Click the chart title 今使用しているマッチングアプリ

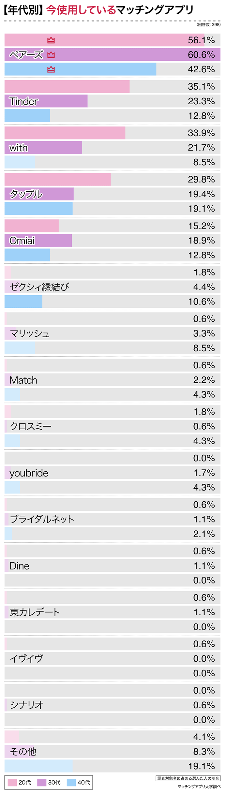click(120, 10)
